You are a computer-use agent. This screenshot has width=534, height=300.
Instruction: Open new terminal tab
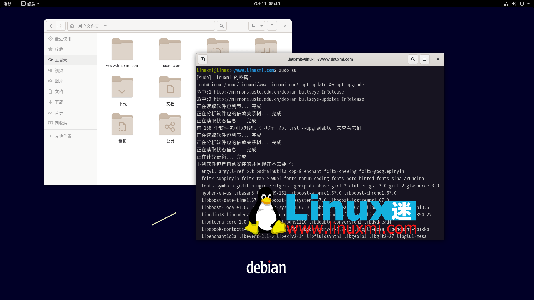(203, 59)
